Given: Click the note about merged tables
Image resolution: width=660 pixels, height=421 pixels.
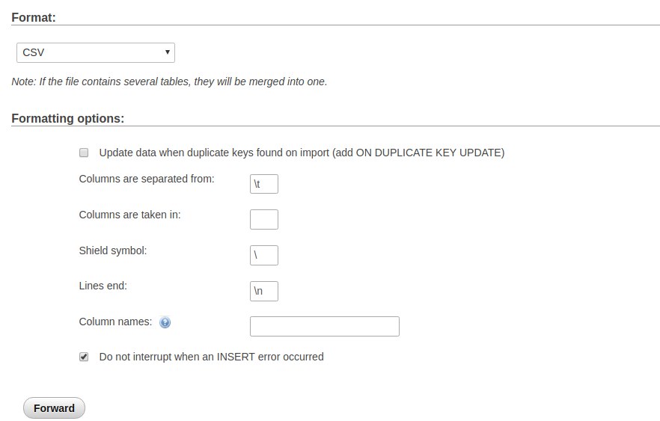Looking at the screenshot, I should point(169,82).
